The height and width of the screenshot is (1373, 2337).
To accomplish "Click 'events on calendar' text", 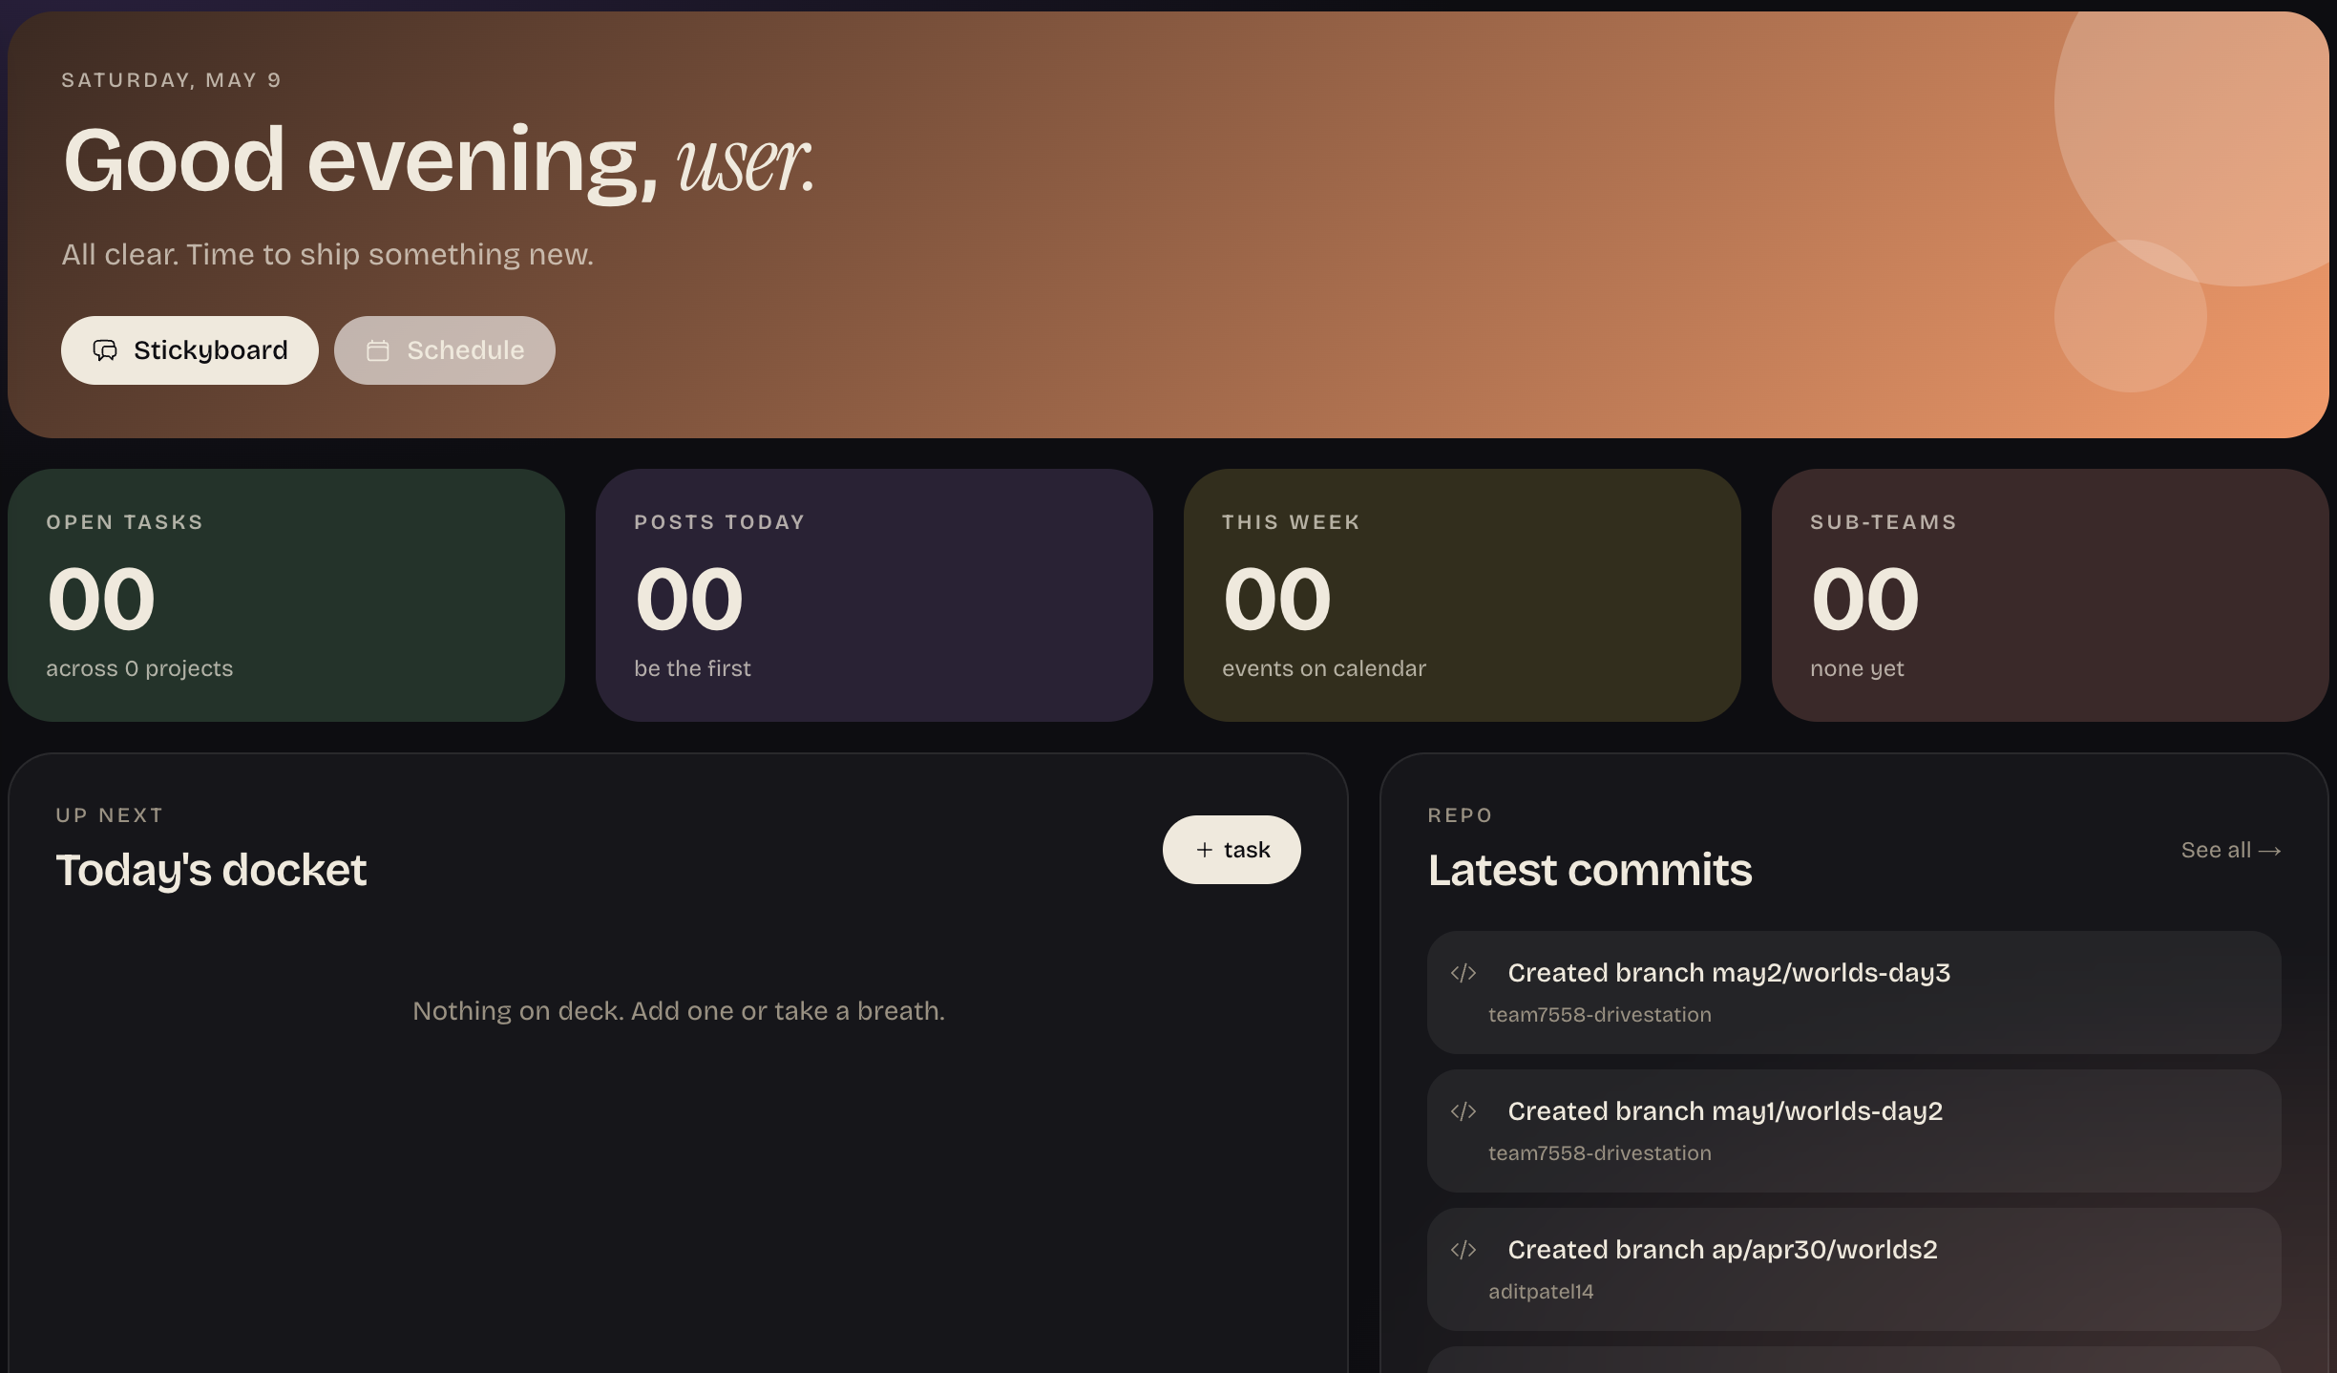I will click(1324, 668).
